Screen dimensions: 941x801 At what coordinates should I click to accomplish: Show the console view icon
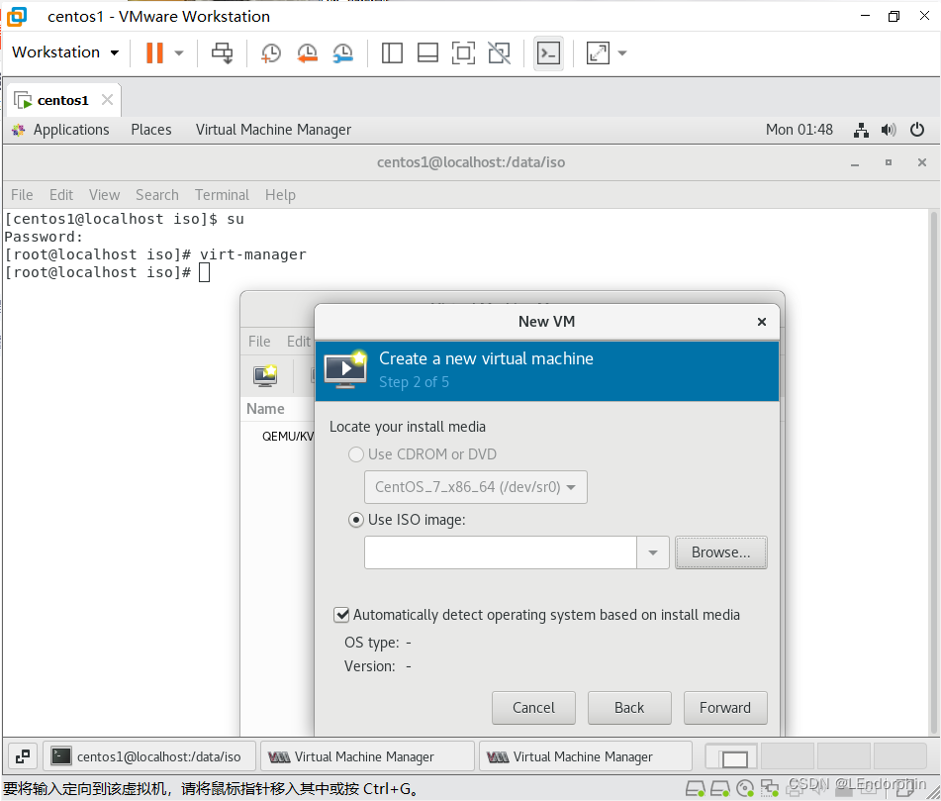(x=548, y=52)
